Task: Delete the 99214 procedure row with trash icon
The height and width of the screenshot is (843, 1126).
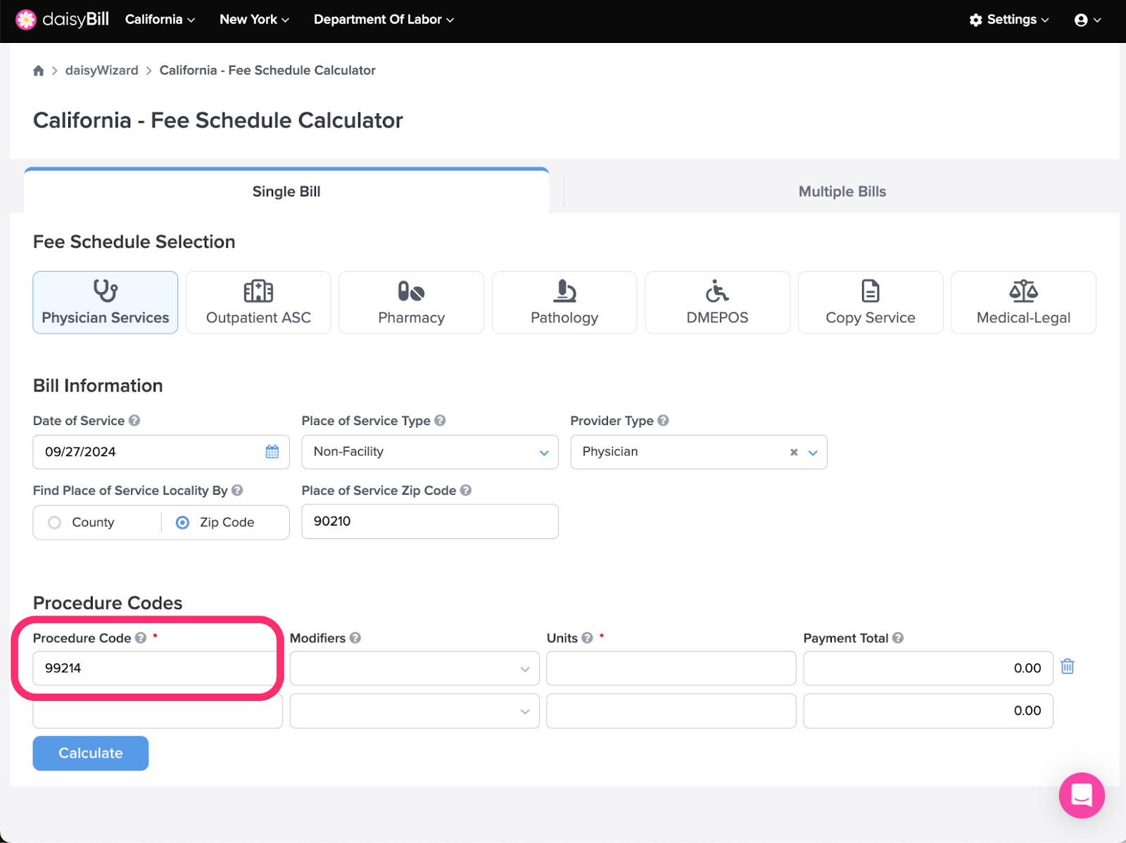Action: click(1068, 666)
